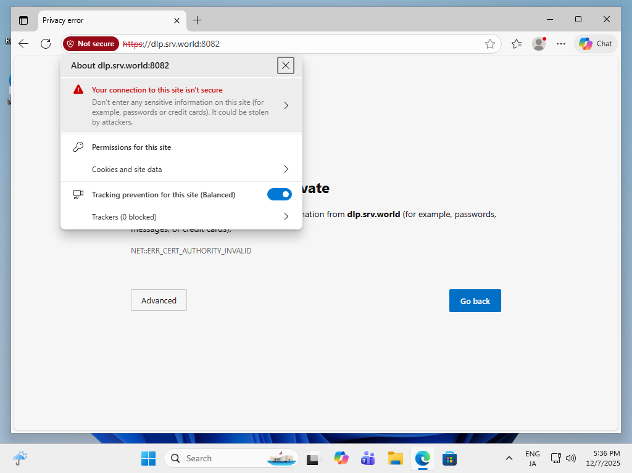This screenshot has width=632, height=473.
Task: Add this page to favorites star
Action: pyautogui.click(x=489, y=44)
